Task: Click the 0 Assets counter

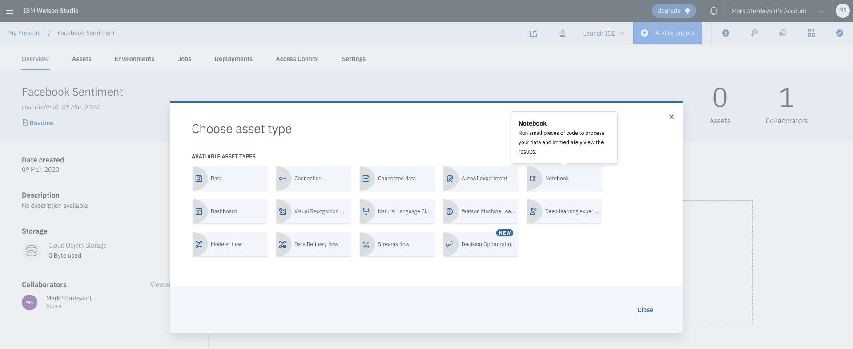Action: [x=720, y=106]
